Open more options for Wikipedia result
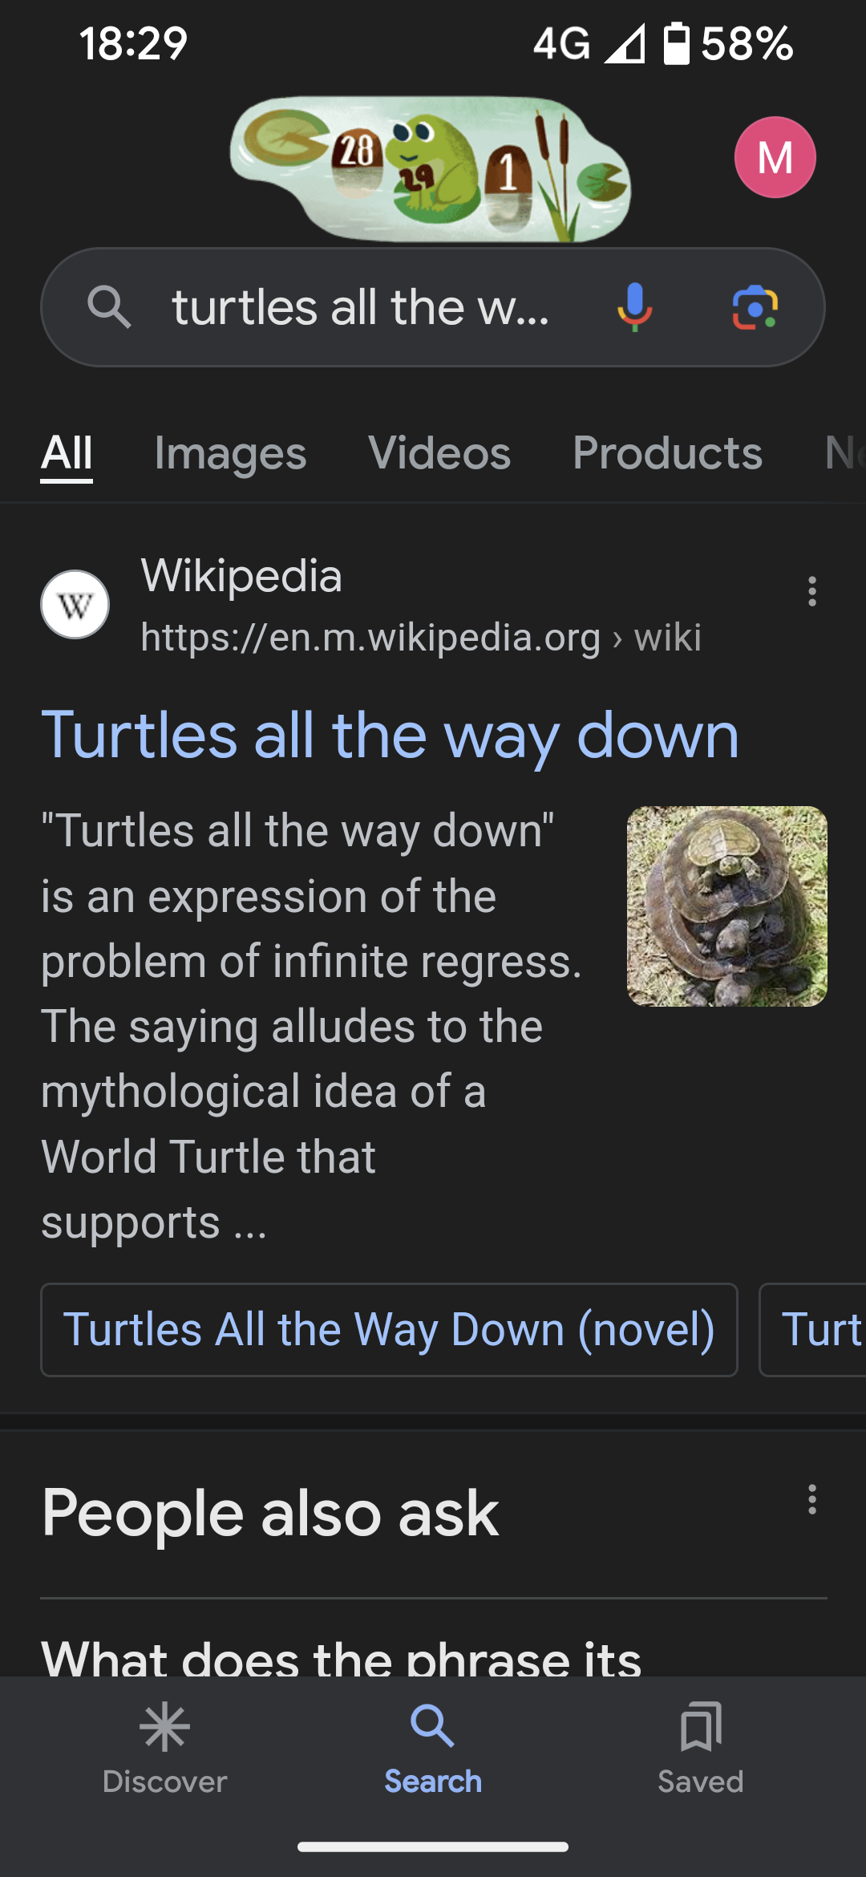The image size is (866, 1877). click(811, 591)
